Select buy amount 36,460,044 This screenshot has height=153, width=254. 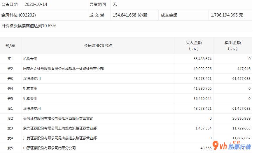[202, 98]
